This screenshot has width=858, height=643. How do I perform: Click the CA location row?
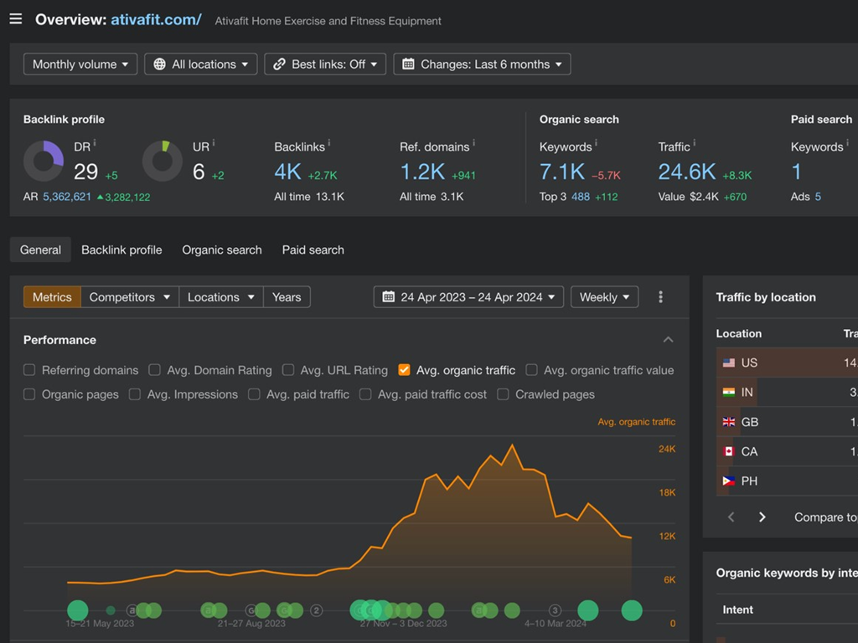787,451
